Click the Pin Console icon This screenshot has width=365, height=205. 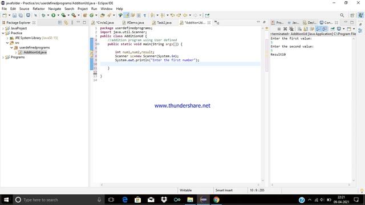click(332, 29)
